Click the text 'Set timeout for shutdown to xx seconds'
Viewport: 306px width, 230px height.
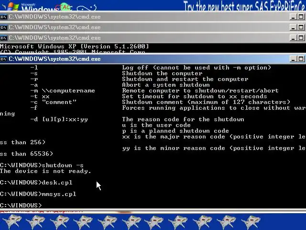195,96
